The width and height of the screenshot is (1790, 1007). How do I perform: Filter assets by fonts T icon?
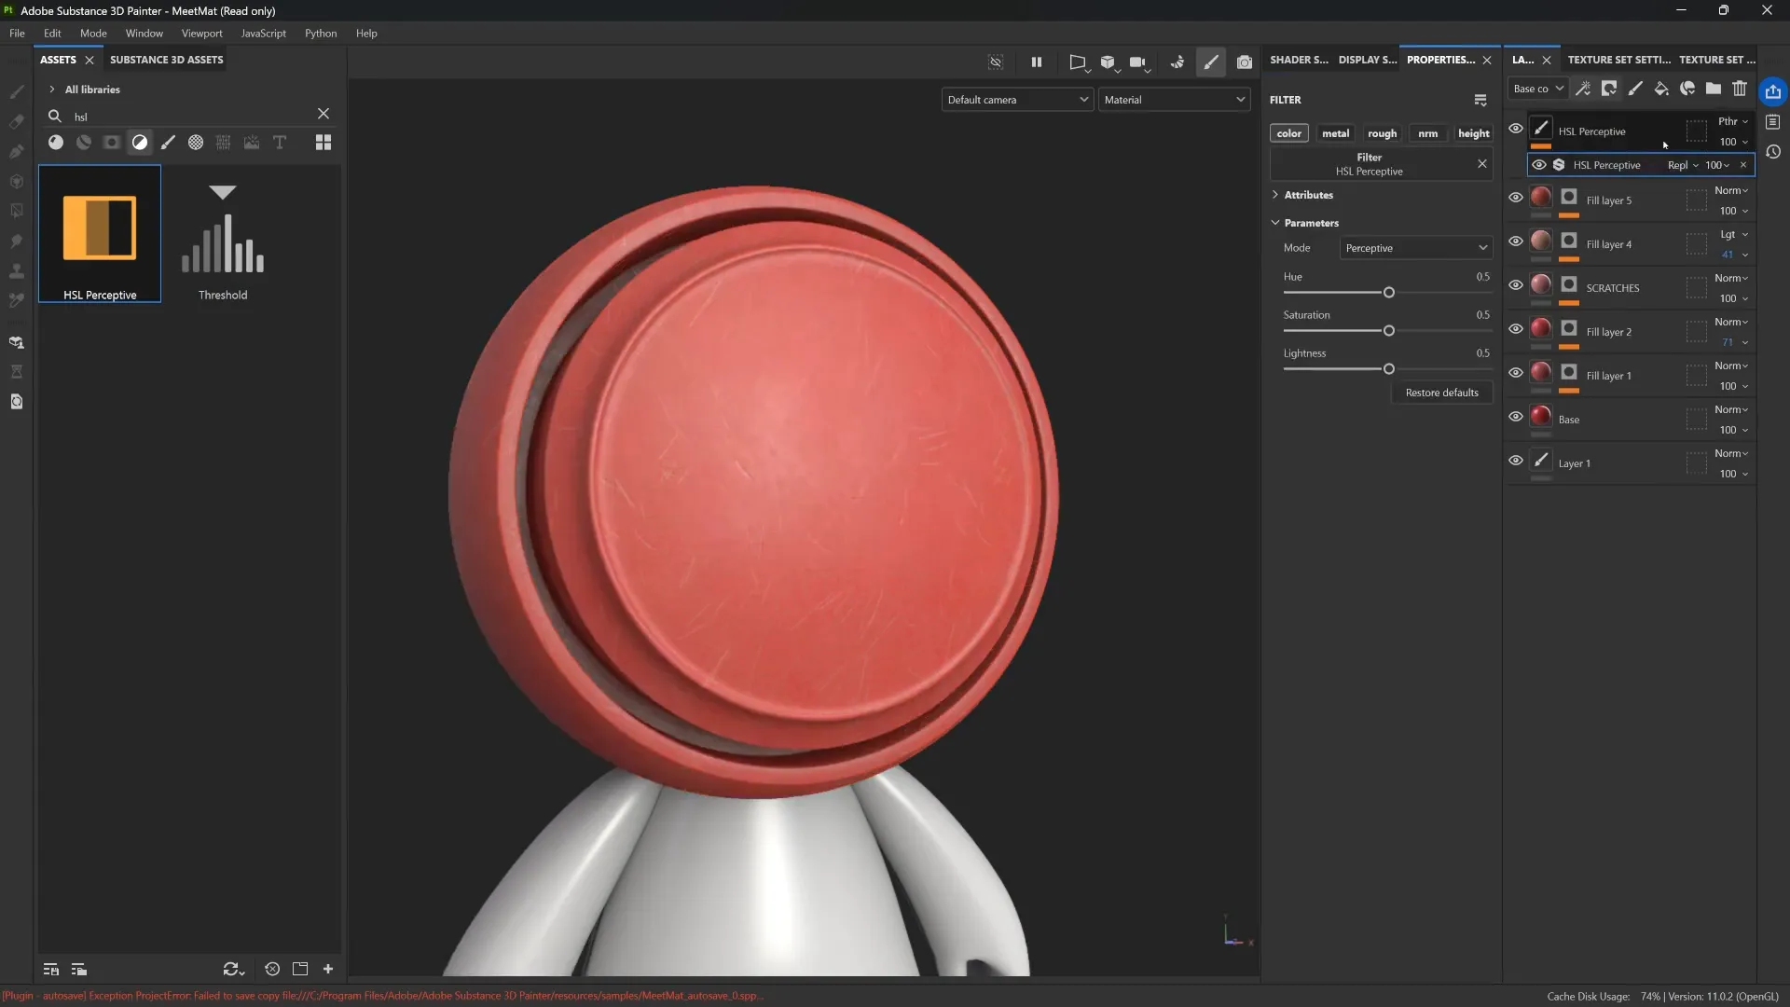pyautogui.click(x=280, y=143)
